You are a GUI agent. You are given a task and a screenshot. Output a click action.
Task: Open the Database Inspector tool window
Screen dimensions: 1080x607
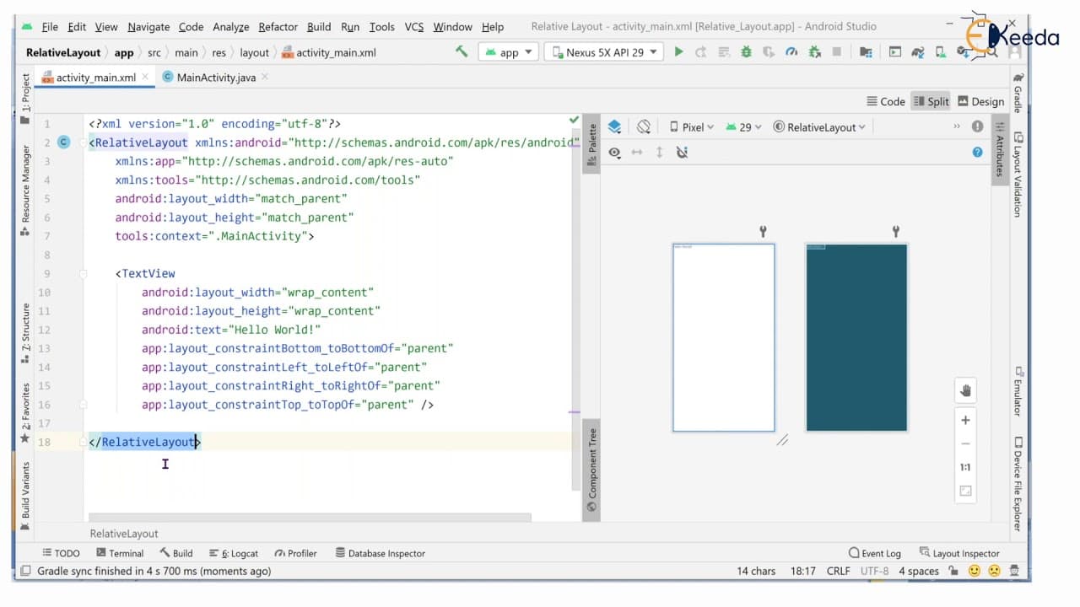coord(381,553)
